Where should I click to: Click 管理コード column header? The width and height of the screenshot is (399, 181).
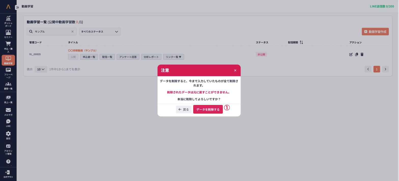(x=35, y=42)
